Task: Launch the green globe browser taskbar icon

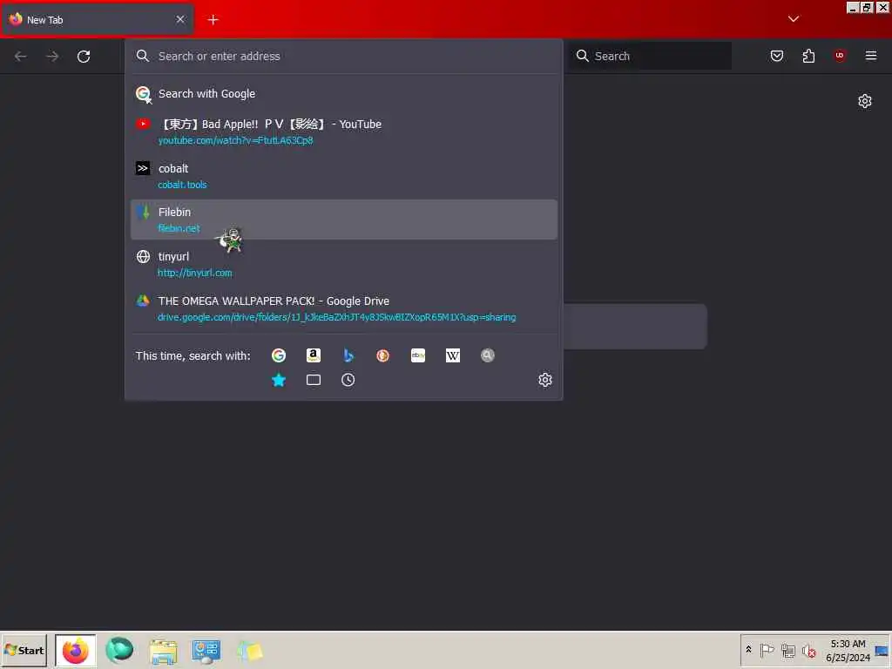Action: (x=119, y=650)
